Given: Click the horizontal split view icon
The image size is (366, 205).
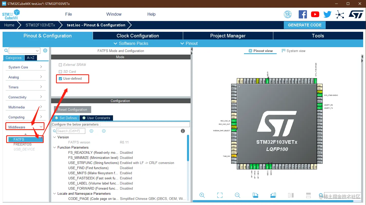Looking at the screenshot, I should point(308,195).
